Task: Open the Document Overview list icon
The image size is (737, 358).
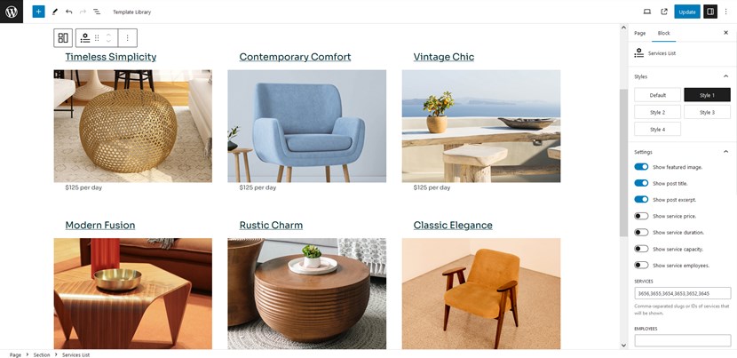Action: click(x=97, y=12)
